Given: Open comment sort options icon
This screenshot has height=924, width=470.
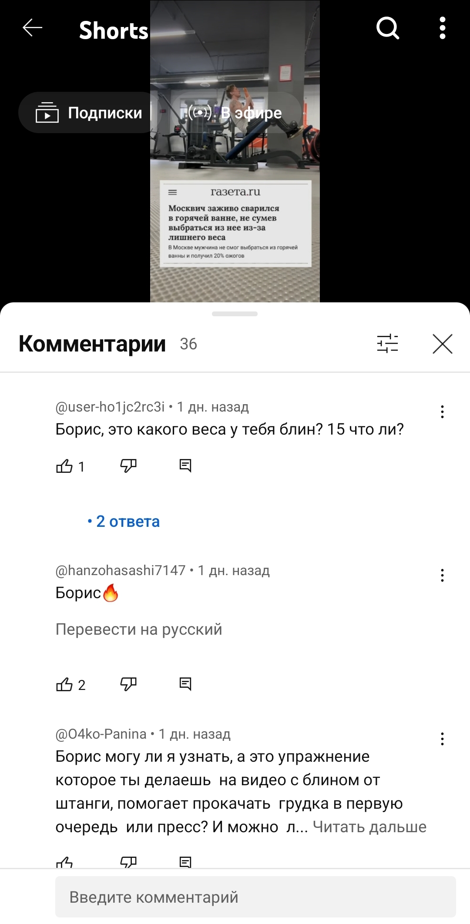Looking at the screenshot, I should 387,344.
